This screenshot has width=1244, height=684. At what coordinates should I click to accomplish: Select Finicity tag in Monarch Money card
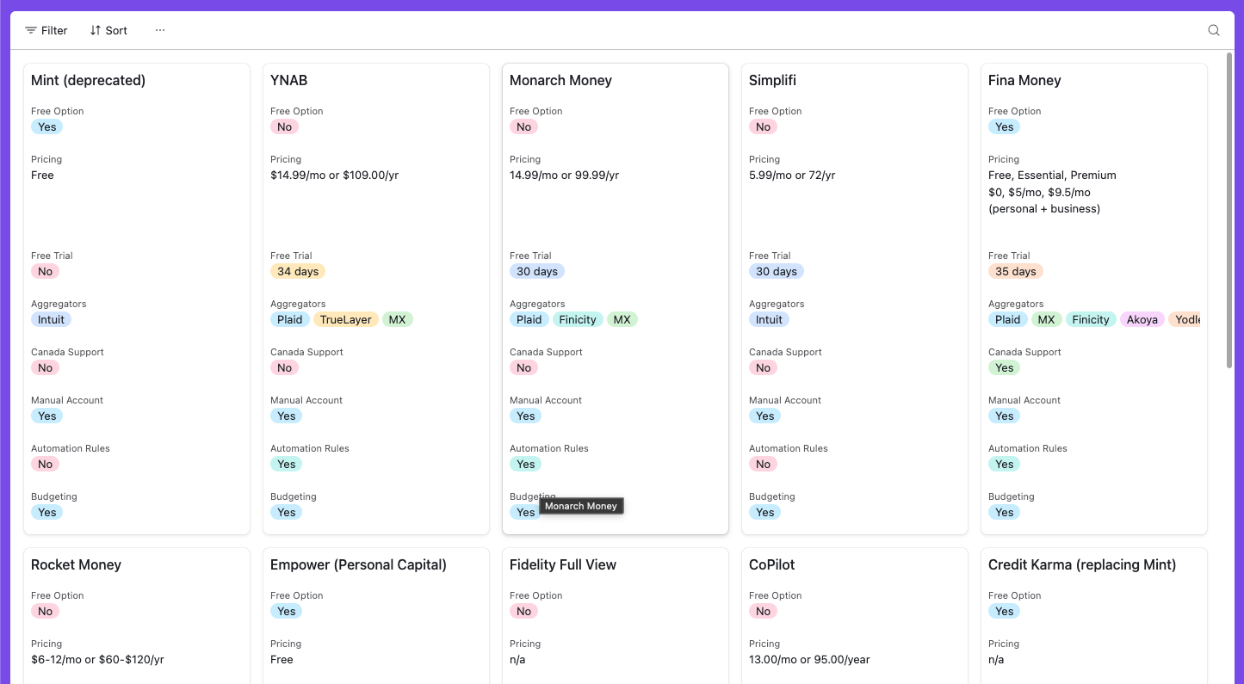[578, 319]
